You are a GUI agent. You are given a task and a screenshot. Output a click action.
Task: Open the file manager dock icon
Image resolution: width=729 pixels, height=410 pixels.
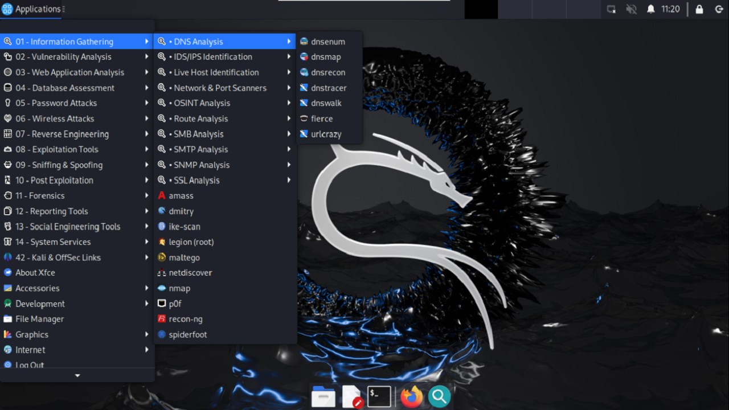pyautogui.click(x=323, y=396)
